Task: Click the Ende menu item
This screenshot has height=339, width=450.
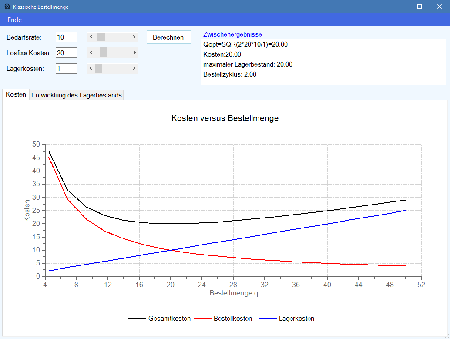Action: [x=15, y=20]
